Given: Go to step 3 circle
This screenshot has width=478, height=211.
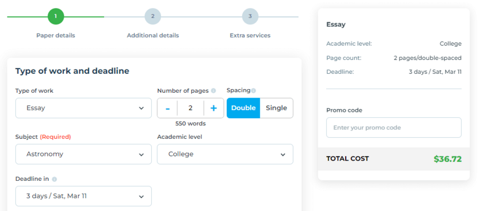Looking at the screenshot, I should (250, 16).
